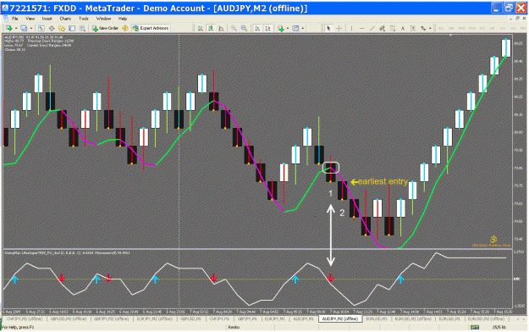This screenshot has height=332, width=529.
Task: Switch to AUDJPY,M1 chart tab
Action: (x=304, y=318)
